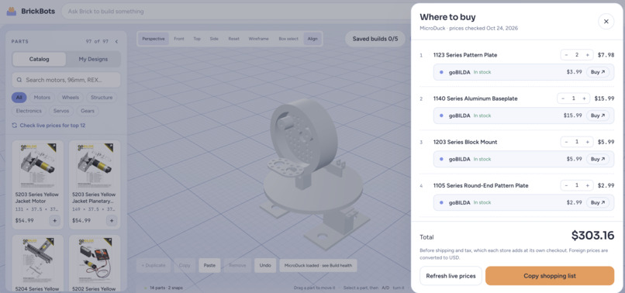This screenshot has width=625, height=293.
Task: Click the MicroDuck prices checked date text
Action: coord(468,29)
